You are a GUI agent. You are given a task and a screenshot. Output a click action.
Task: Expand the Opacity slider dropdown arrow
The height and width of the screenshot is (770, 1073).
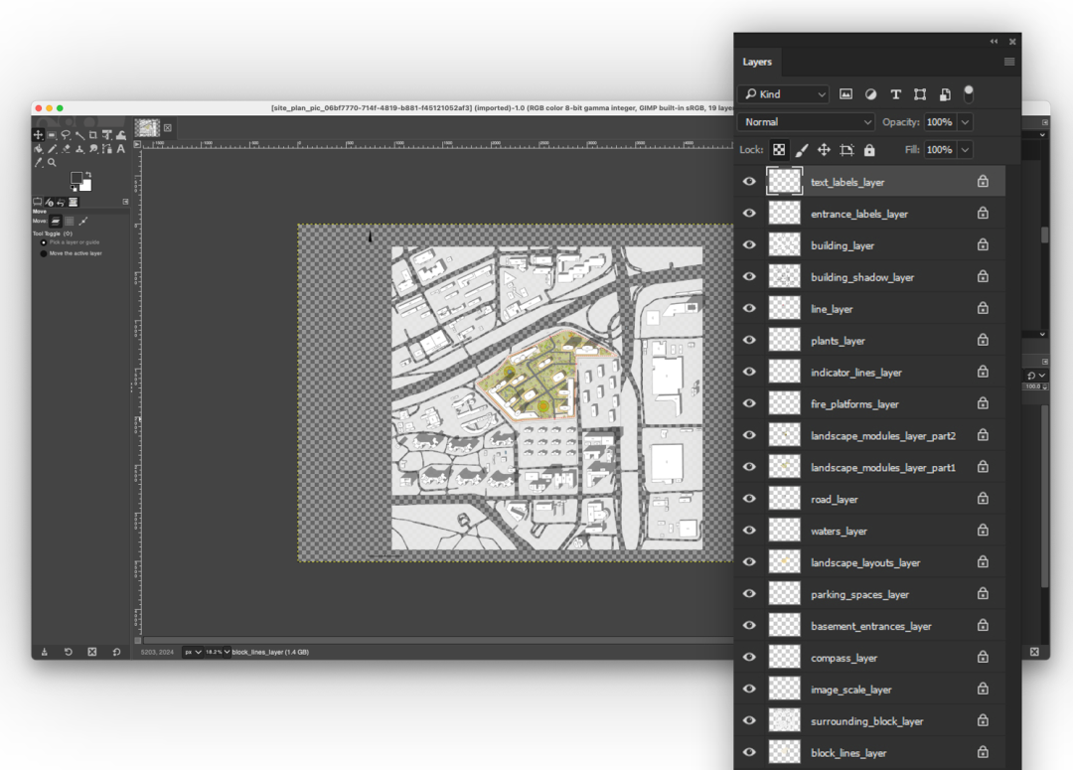965,122
